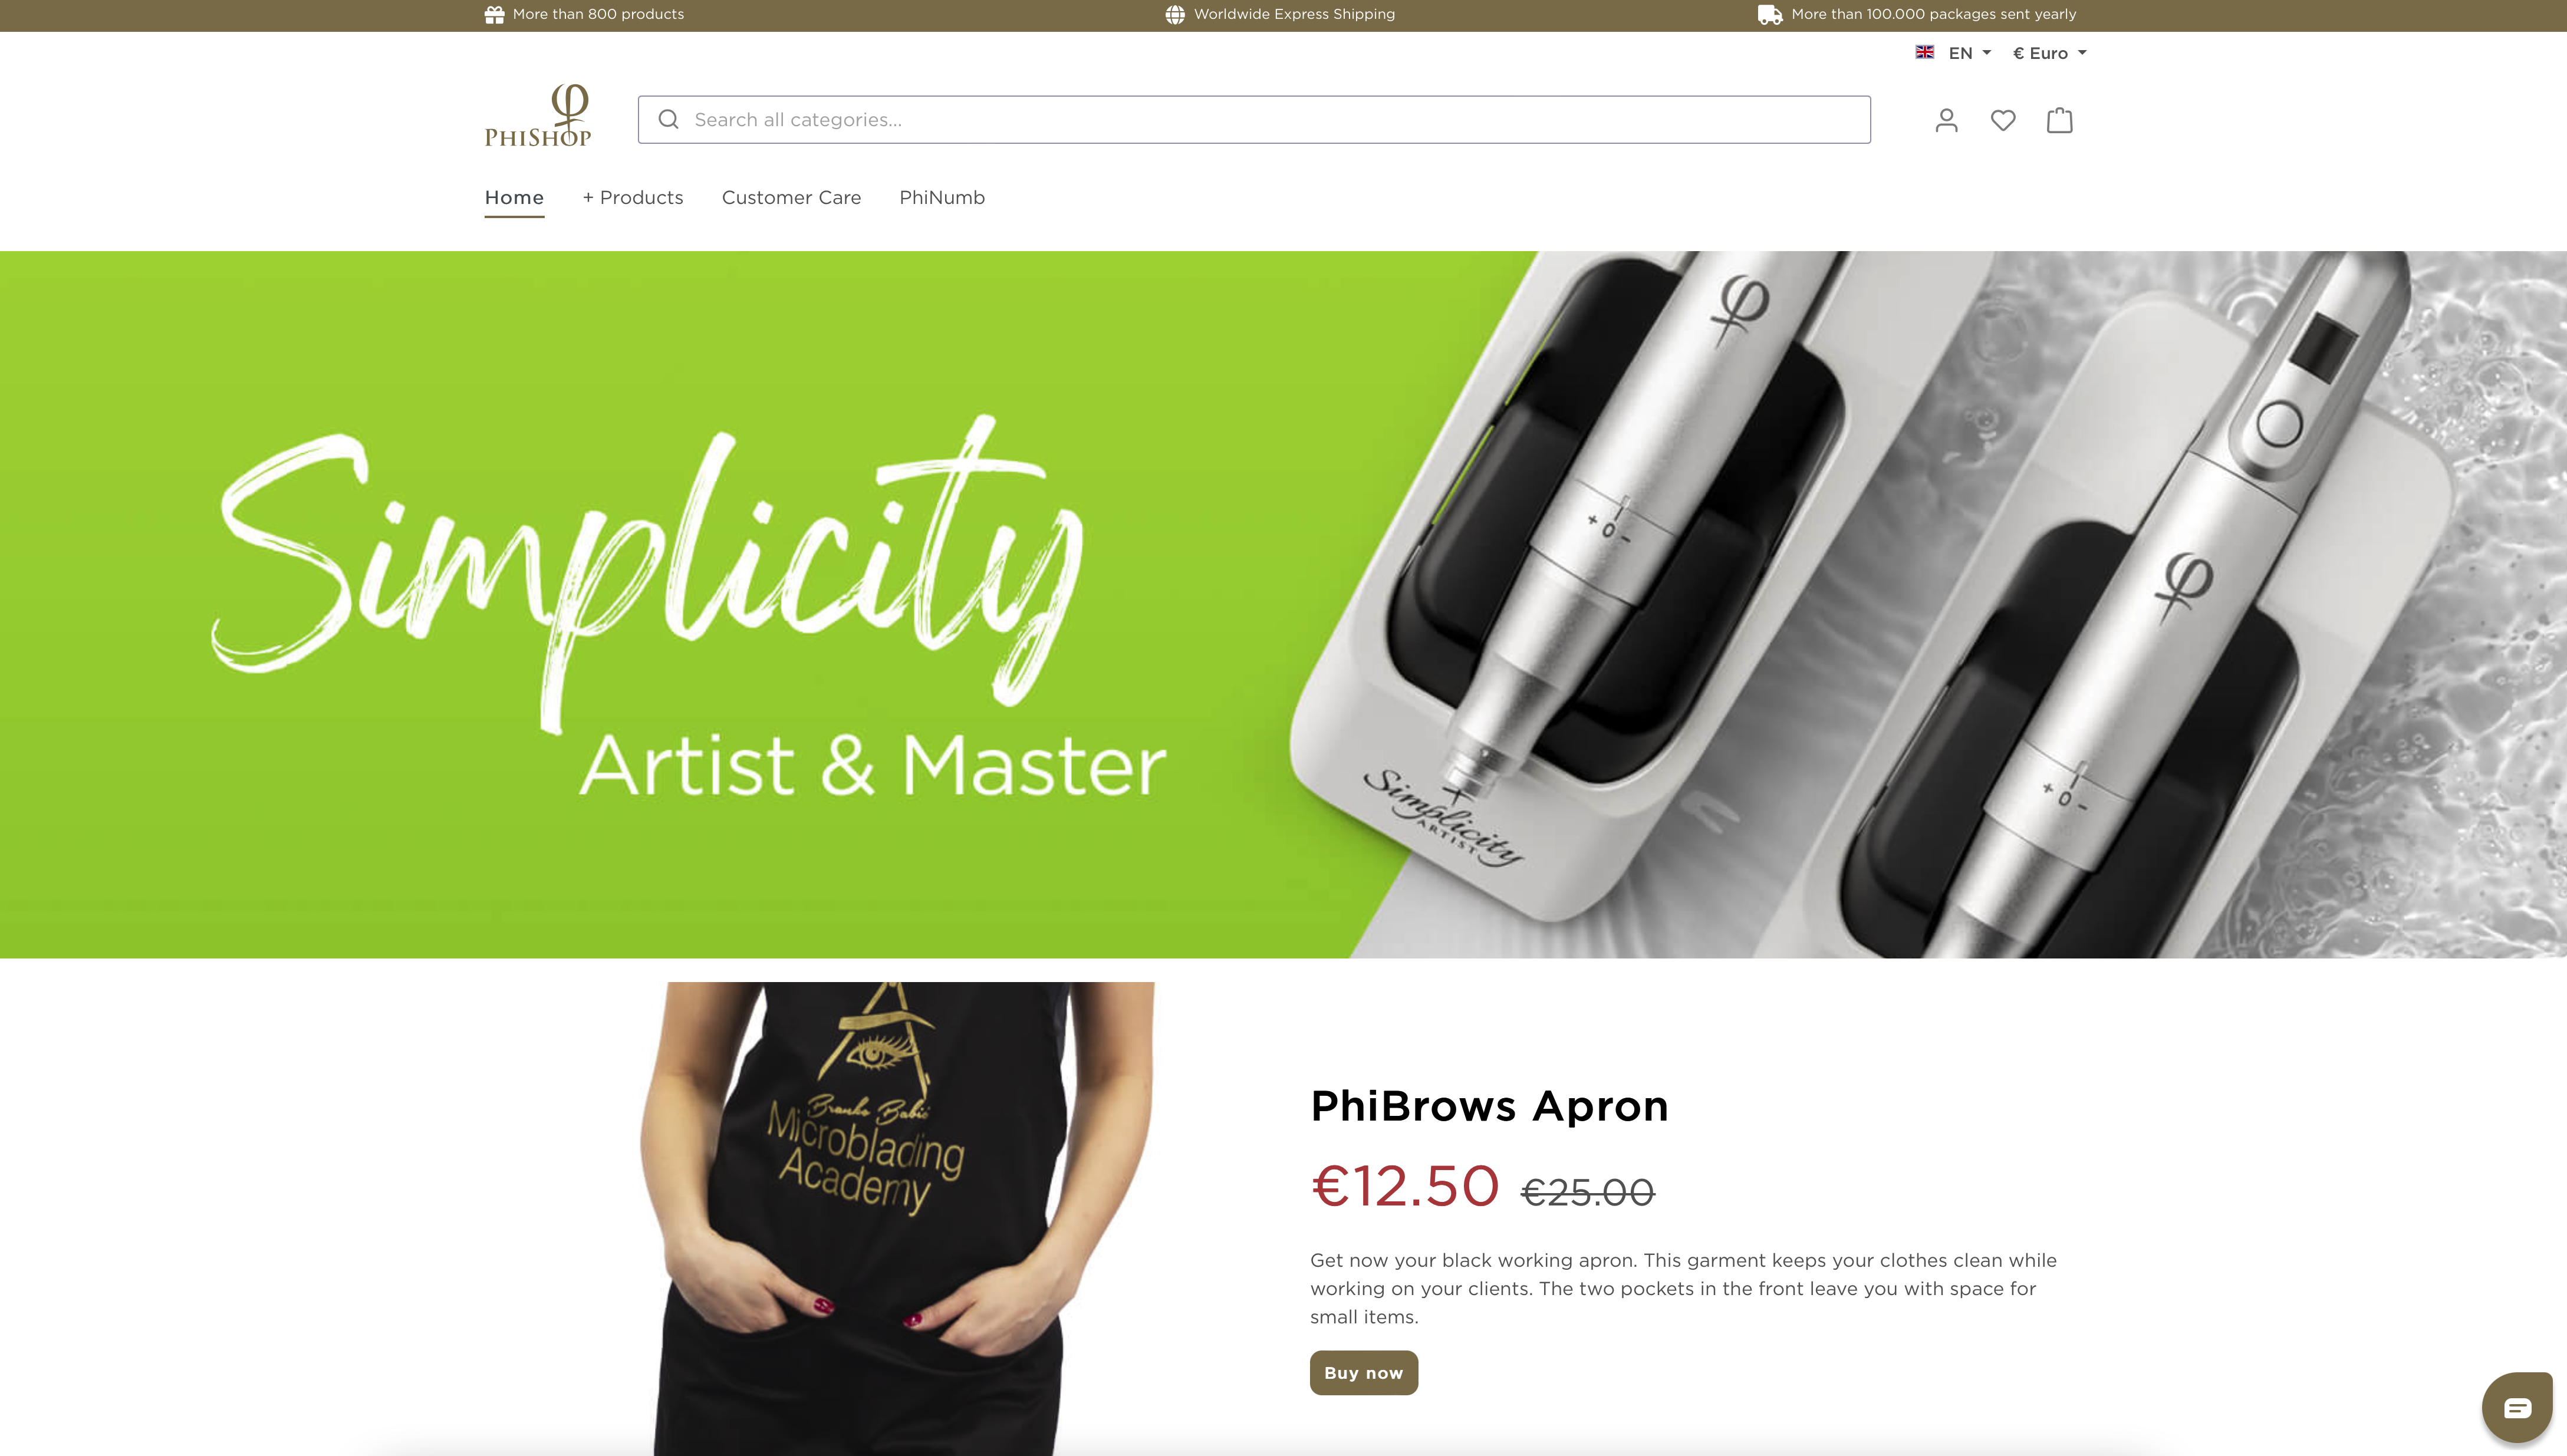The image size is (2567, 1456).
Task: Click the globe shipping icon
Action: pos(1175,14)
